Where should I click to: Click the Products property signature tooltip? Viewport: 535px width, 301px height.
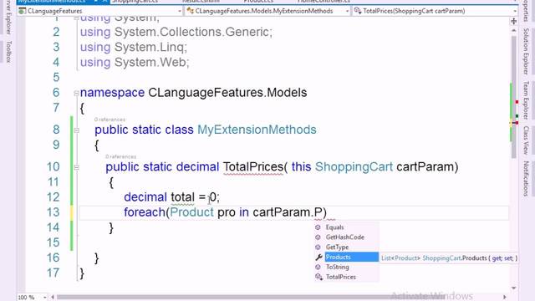449,258
